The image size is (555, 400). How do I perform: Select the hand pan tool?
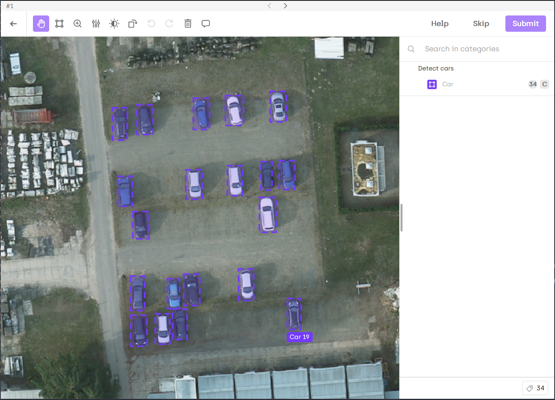[41, 24]
